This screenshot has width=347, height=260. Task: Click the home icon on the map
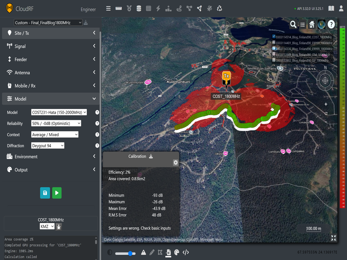(x=312, y=24)
